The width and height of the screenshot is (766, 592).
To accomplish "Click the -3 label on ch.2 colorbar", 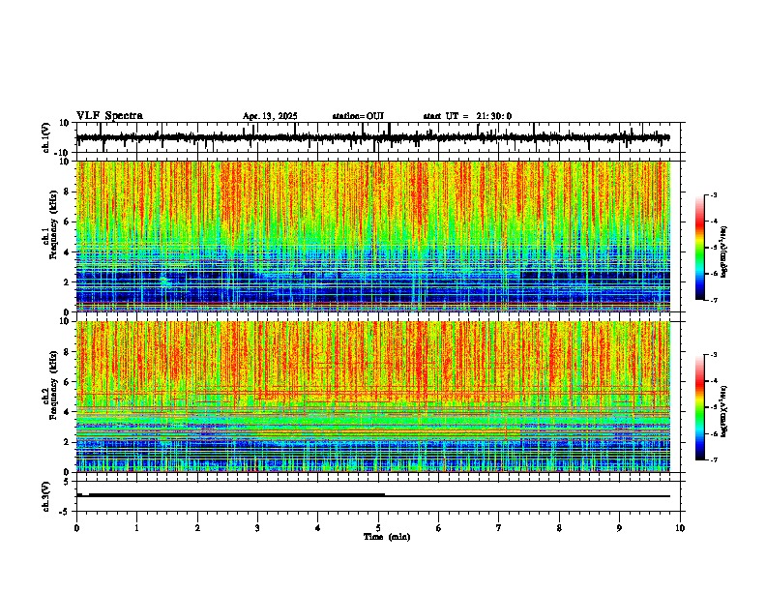I will (713, 355).
